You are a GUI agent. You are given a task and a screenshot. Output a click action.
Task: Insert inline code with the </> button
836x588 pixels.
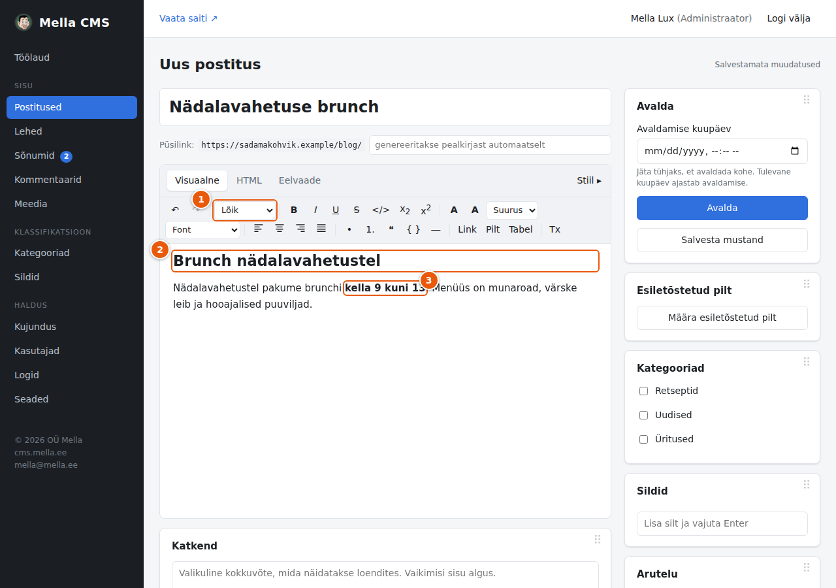(x=381, y=210)
